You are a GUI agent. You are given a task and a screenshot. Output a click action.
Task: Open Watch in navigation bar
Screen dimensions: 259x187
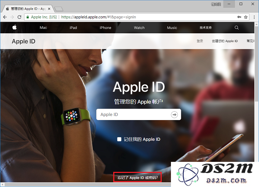tap(139, 28)
